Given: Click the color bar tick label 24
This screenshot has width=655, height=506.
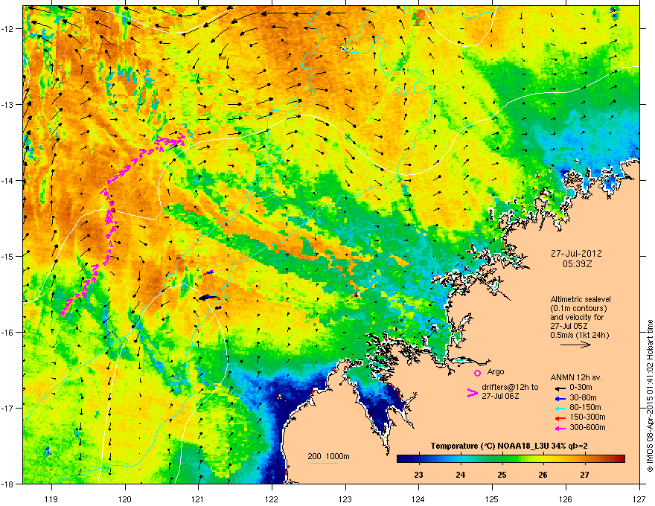Looking at the screenshot, I should tap(460, 475).
